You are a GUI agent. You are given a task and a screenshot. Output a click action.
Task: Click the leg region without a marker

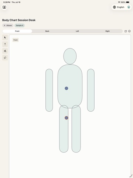click(76, 129)
